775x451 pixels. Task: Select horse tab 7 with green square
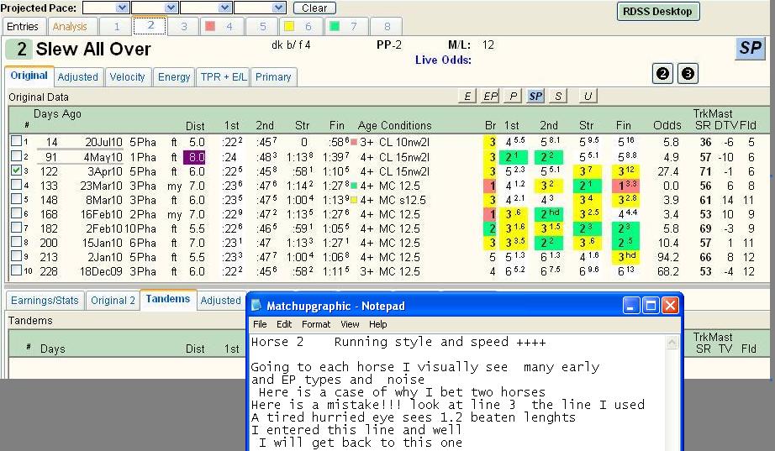pos(346,26)
